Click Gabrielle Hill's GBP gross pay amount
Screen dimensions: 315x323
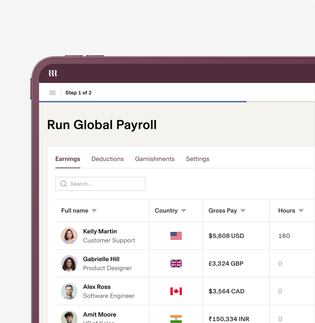click(x=226, y=263)
